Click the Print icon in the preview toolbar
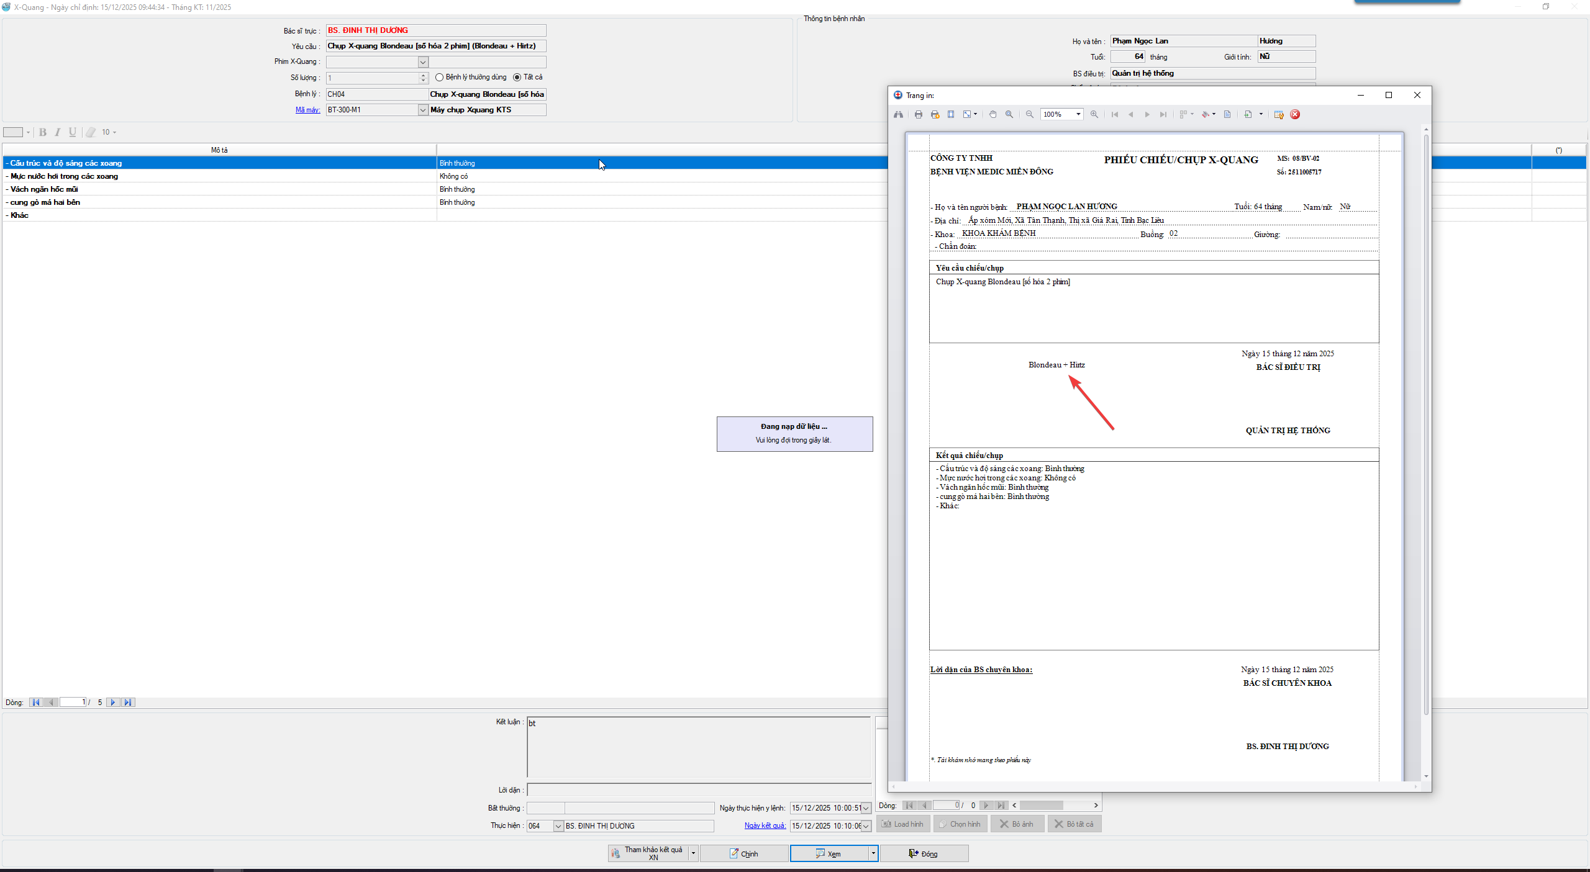Image resolution: width=1590 pixels, height=872 pixels. 919,114
